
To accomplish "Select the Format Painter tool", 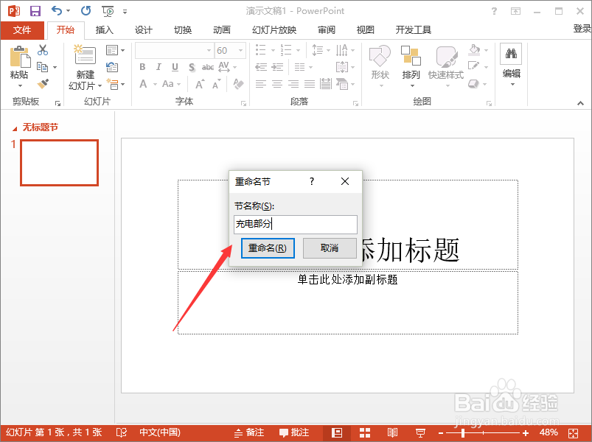I will coord(43,83).
